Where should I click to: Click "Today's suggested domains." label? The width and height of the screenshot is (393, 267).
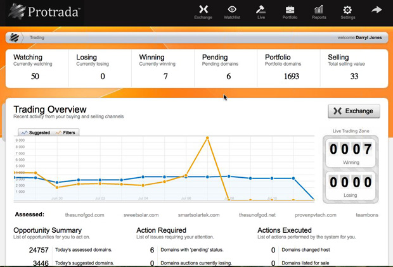[x=84, y=263]
